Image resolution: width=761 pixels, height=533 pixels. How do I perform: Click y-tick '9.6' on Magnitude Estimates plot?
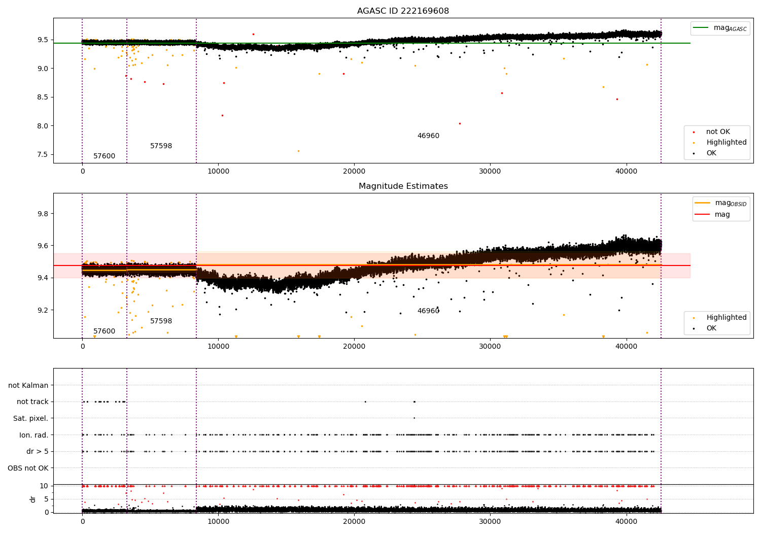(x=42, y=246)
